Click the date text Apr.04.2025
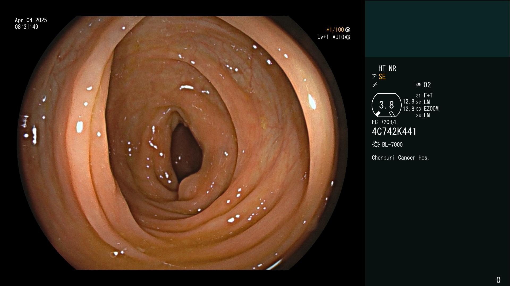510x286 pixels. coord(31,20)
